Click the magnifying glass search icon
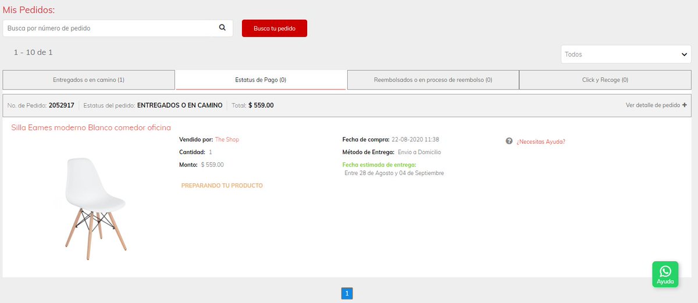Image resolution: width=698 pixels, height=303 pixels. (x=222, y=28)
